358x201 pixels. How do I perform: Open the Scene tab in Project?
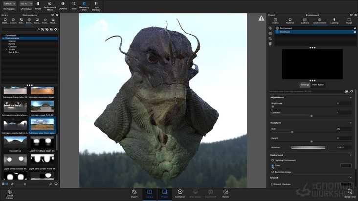[275, 21]
